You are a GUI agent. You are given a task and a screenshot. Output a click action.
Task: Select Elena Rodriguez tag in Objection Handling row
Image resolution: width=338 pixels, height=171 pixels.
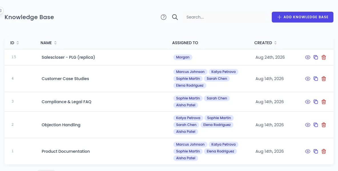(217, 125)
